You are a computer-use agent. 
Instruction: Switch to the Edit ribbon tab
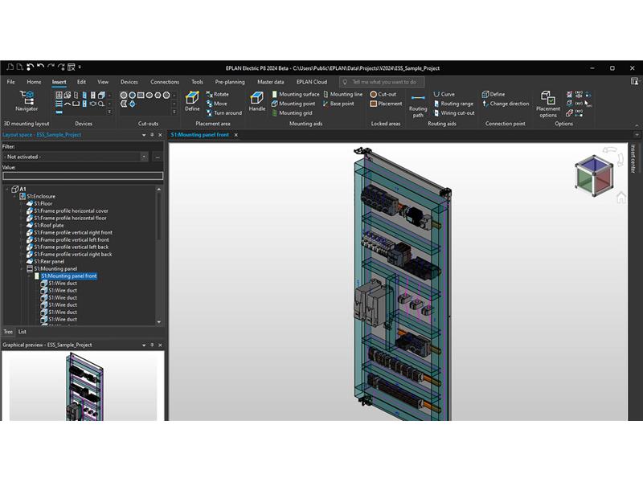click(82, 82)
